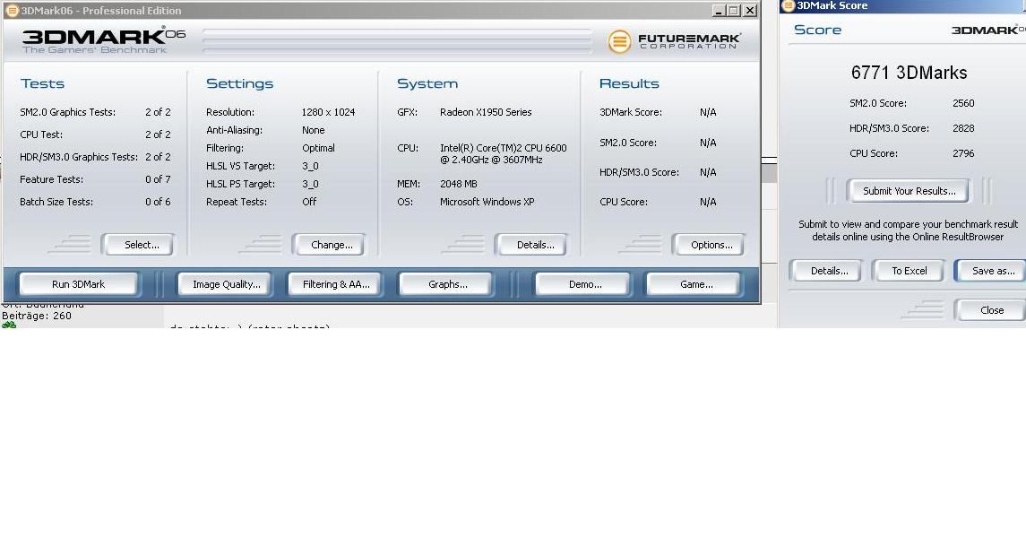Image resolution: width=1026 pixels, height=538 pixels.
Task: Open the Change... settings dialog
Action: coord(331,245)
